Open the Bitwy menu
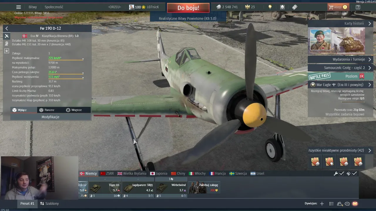The image size is (376, 211). (x=33, y=7)
